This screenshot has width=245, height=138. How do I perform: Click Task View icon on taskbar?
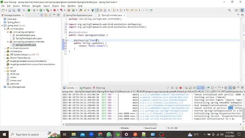click(65, 135)
